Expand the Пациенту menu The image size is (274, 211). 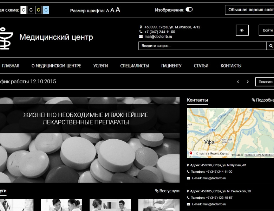171,66
